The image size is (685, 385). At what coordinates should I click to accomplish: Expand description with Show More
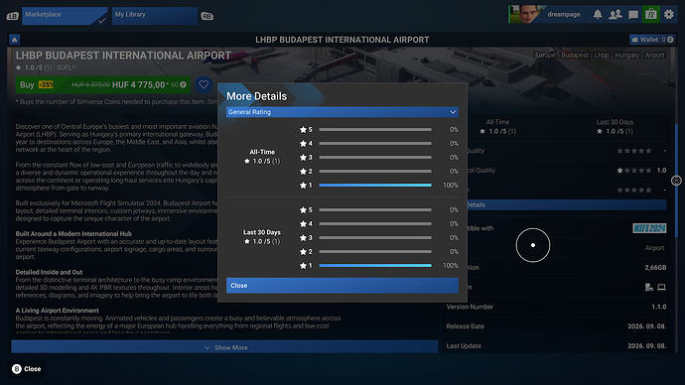coord(224,347)
